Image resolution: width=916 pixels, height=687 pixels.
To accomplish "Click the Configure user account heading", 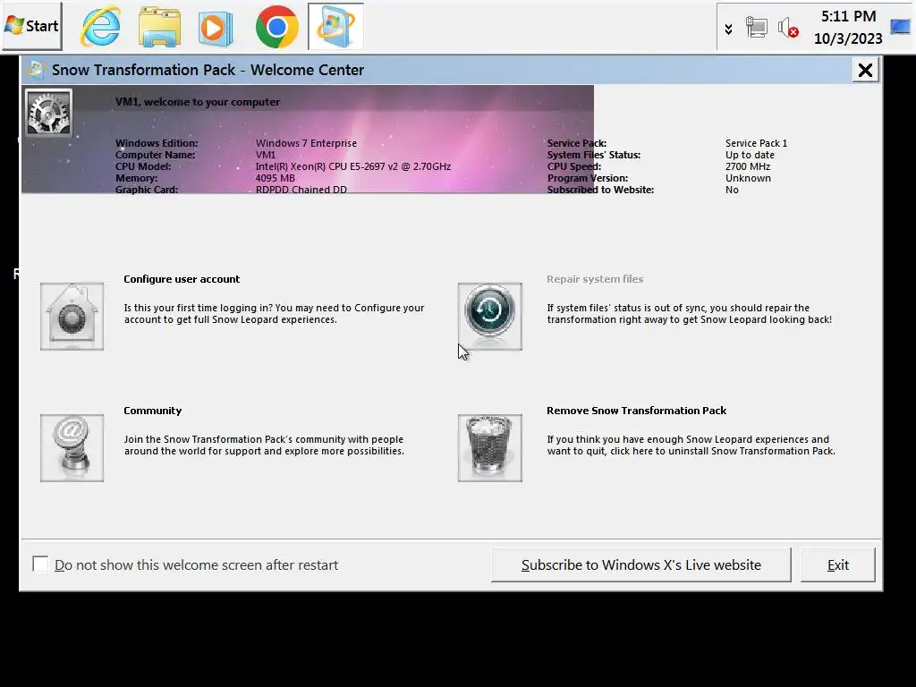I will 182,279.
